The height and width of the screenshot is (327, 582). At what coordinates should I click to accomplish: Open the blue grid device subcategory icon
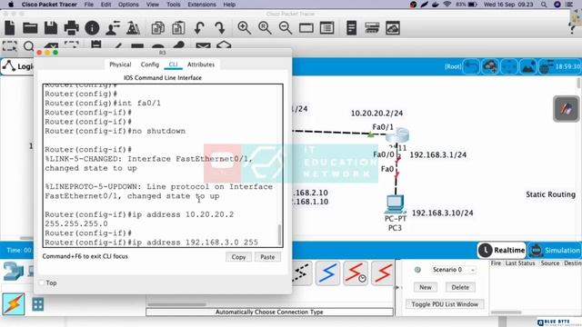pyautogui.click(x=37, y=304)
